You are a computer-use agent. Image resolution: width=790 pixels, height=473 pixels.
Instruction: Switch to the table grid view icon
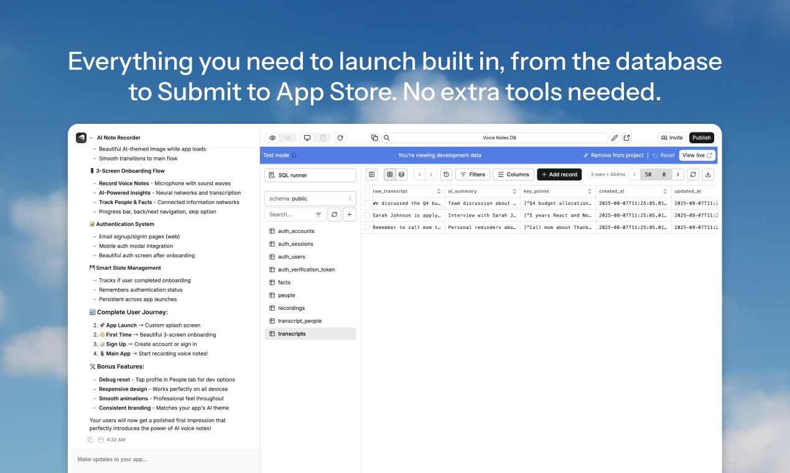[x=390, y=175]
